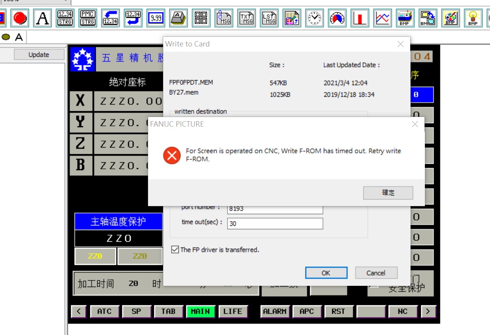490x335 pixels.
Task: Click the line chart graph tool
Action: point(383,18)
